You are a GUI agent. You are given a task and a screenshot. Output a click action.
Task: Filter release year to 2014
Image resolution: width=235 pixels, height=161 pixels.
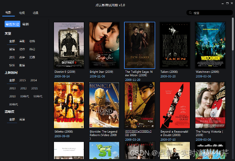pyautogui.click(x=34, y=80)
